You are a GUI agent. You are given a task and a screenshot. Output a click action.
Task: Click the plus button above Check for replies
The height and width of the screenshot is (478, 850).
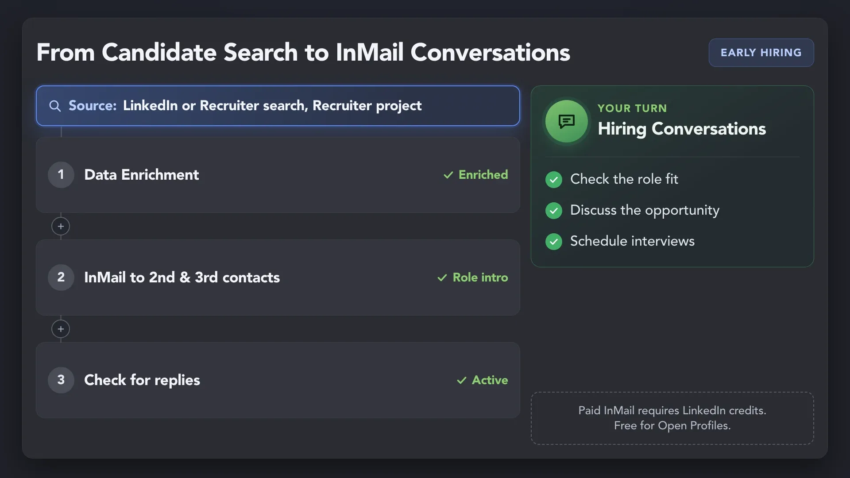(x=61, y=329)
